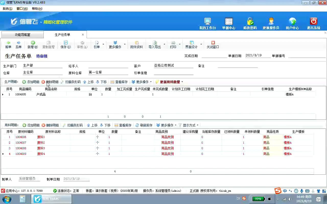Click 上移 in 用料明细 toolbar
Image resolution: width=327 pixels, height=204 pixels.
pos(92,125)
